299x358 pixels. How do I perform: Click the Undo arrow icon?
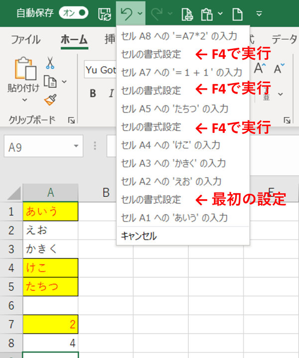coord(127,13)
